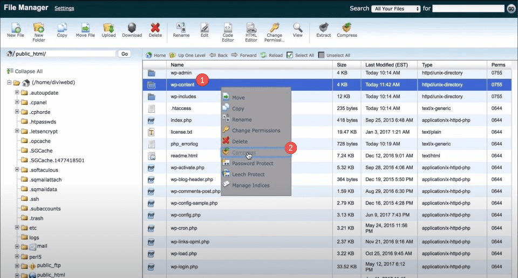The height and width of the screenshot is (278, 518).
Task: Click the Go button beside path field
Action: [x=125, y=54]
